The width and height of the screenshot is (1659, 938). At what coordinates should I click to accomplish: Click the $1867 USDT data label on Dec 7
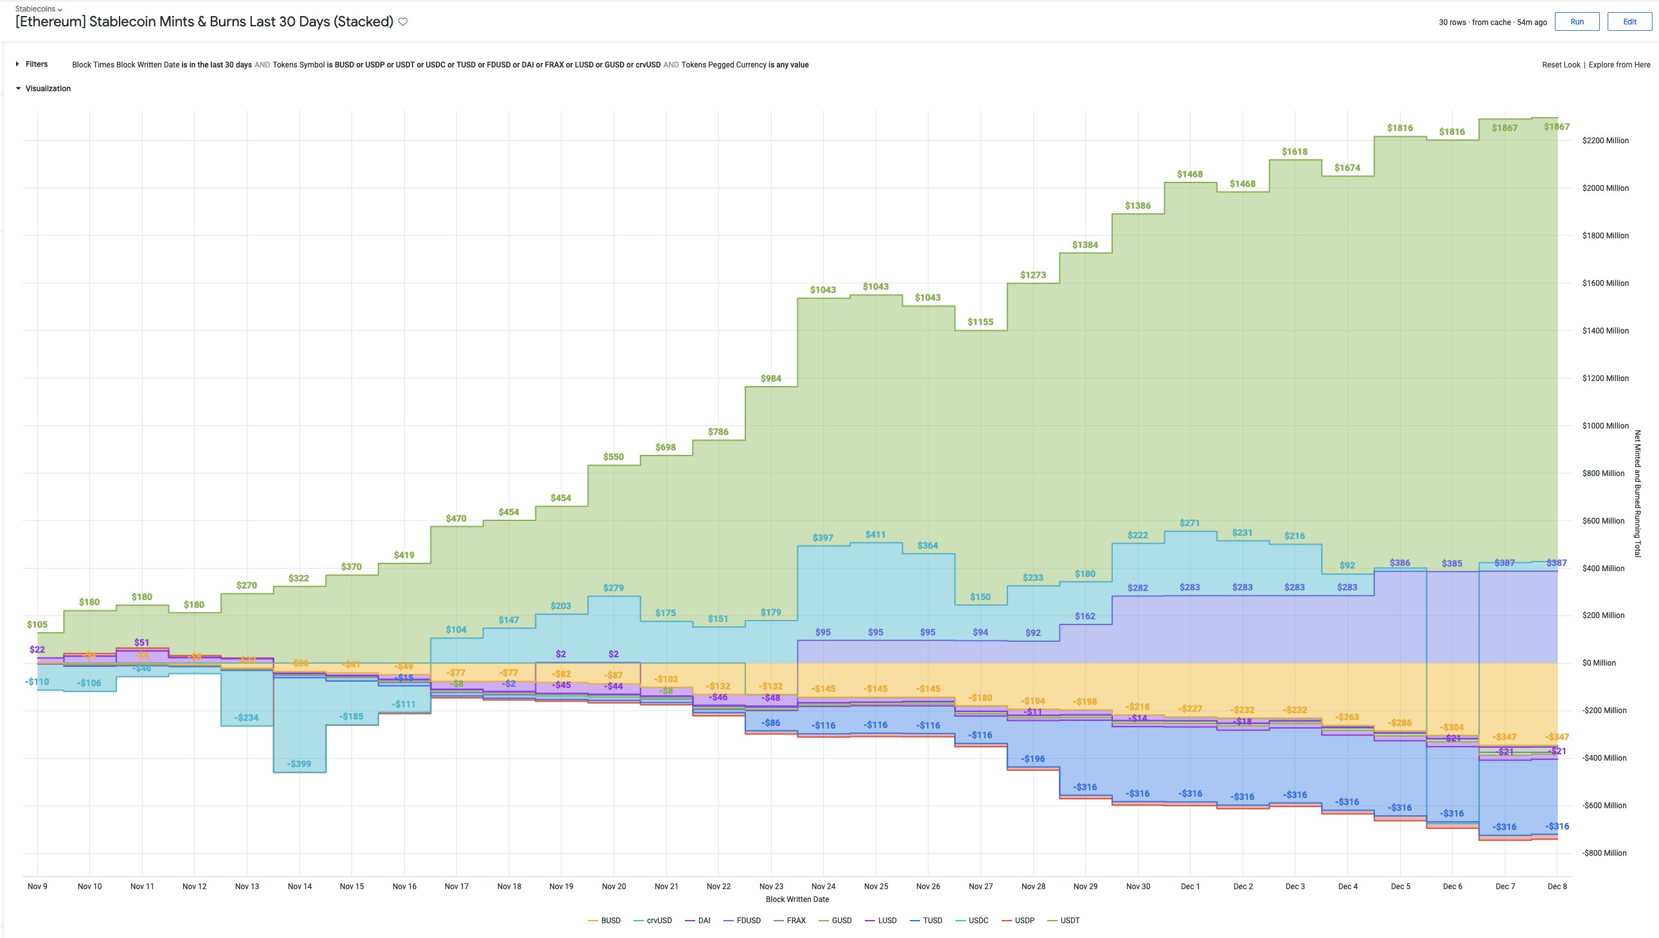pyautogui.click(x=1504, y=128)
